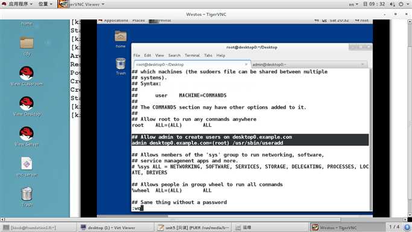Click the 1 / 4 workspace switcher
The image size is (412, 232).
pyautogui.click(x=394, y=227)
